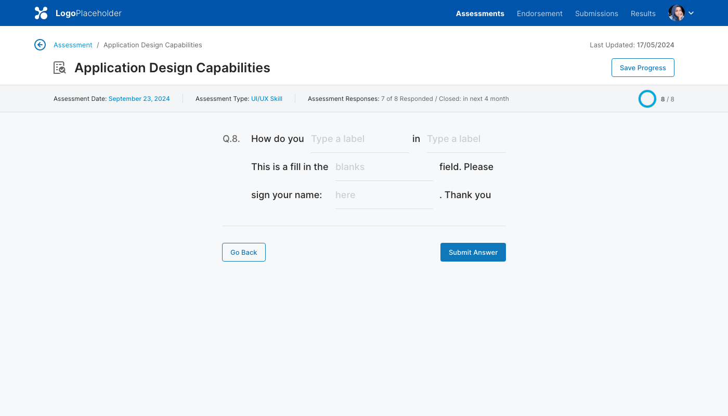Click the circular progress indicator ring
This screenshot has height=416, width=728.
pyautogui.click(x=647, y=99)
